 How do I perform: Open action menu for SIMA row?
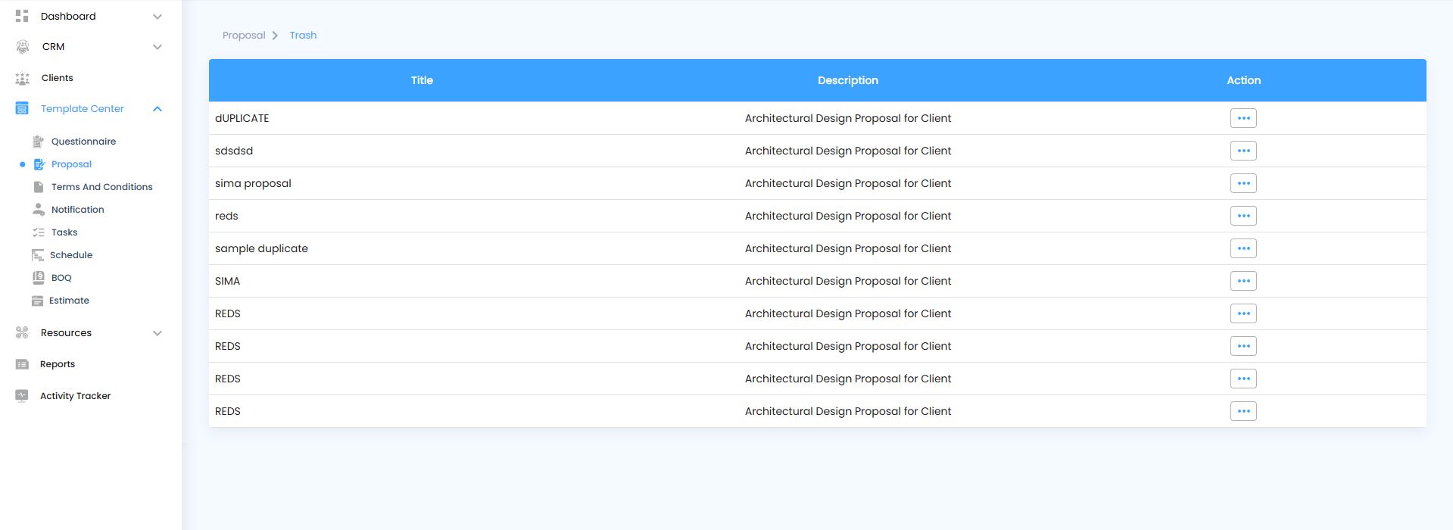1243,281
